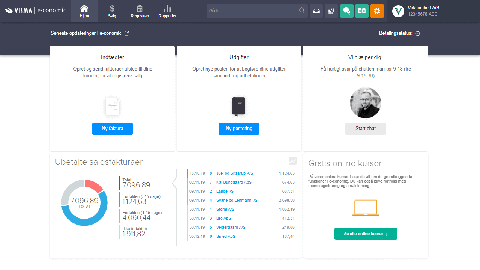Click the ledger book icon under Udgifter
This screenshot has width=480, height=270.
tap(239, 106)
